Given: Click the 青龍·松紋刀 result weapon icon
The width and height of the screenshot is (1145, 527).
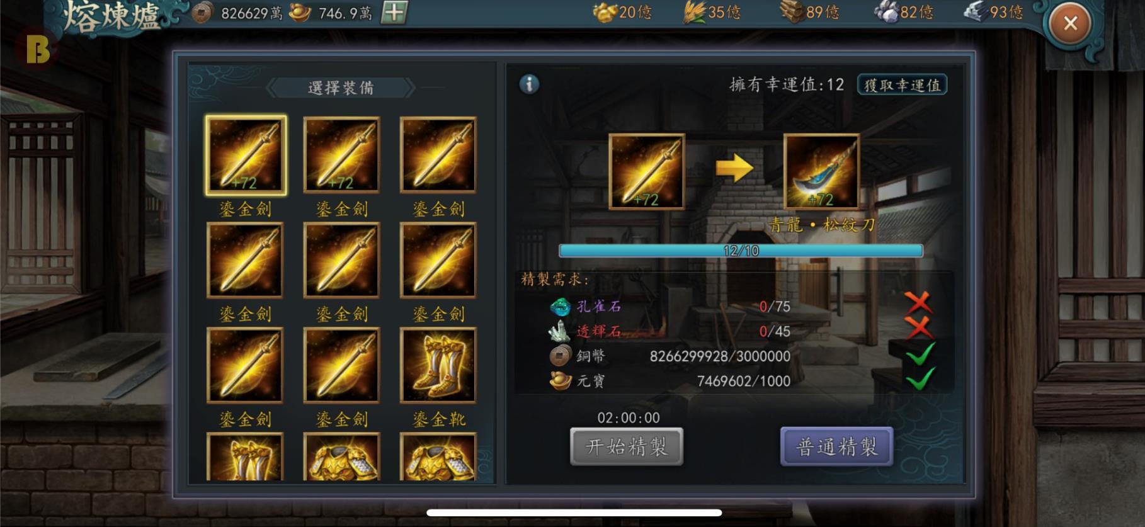Looking at the screenshot, I should (x=821, y=171).
